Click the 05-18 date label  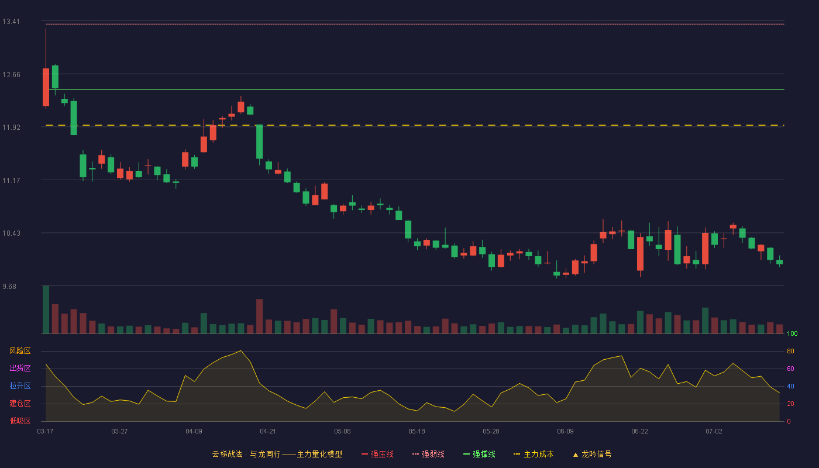click(x=417, y=431)
